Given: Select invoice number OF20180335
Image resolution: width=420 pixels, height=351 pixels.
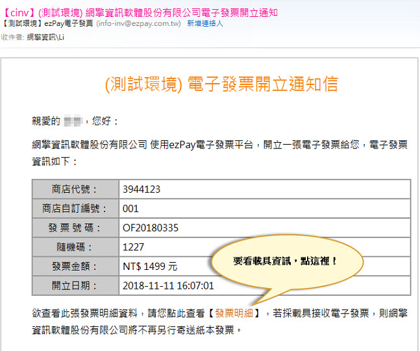Looking at the screenshot, I should coord(151,228).
